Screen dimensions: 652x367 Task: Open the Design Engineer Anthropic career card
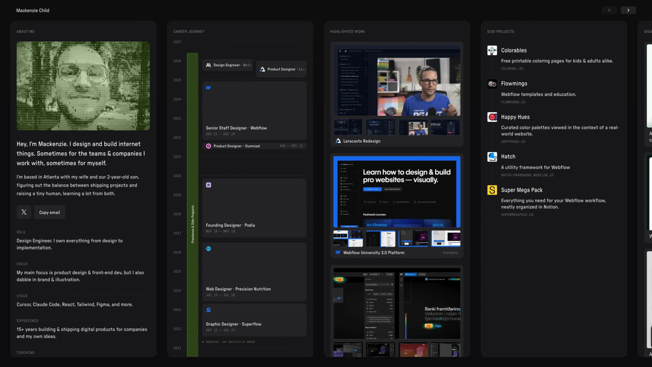[x=227, y=65]
